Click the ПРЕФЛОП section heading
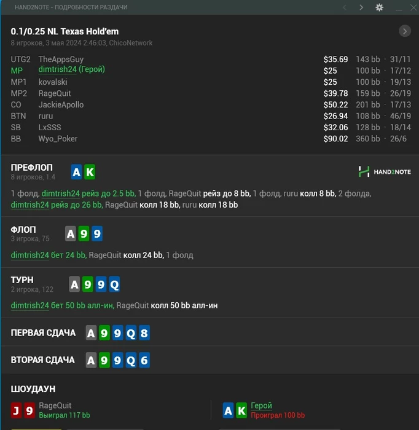The width and height of the screenshot is (419, 430). pos(31,168)
